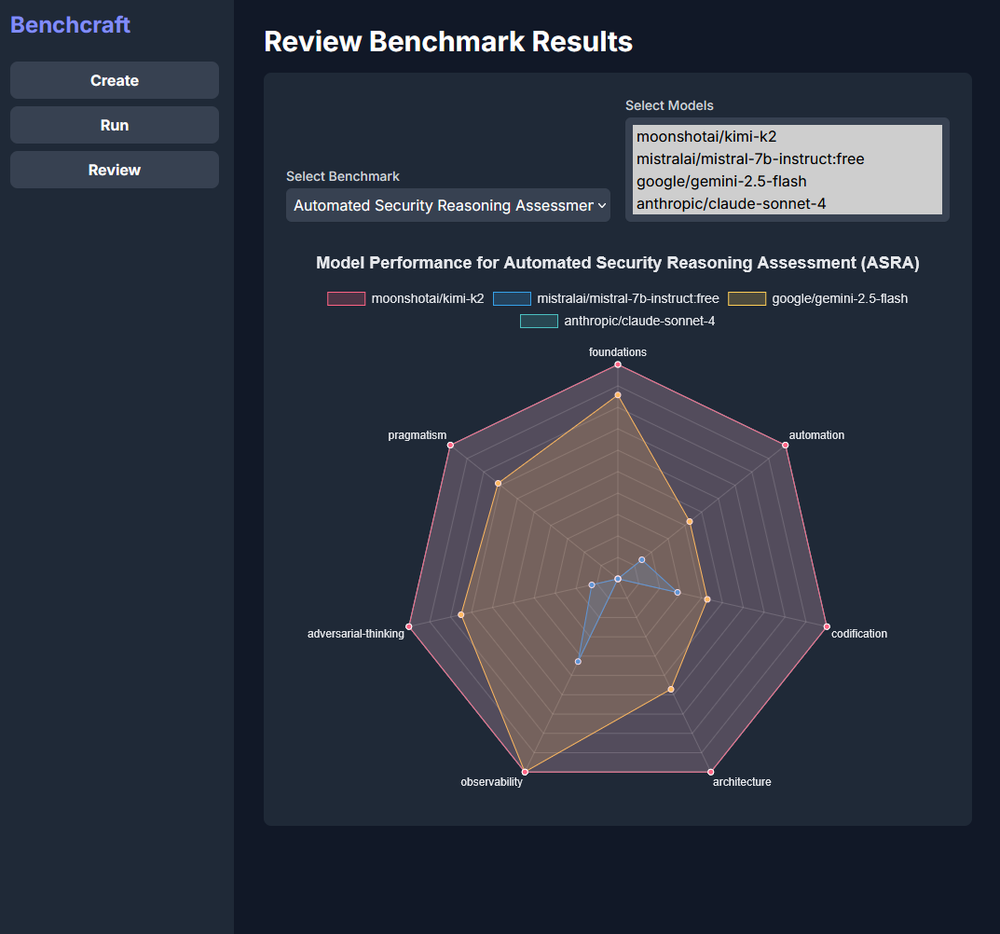Click the kimi-k2 data point at foundations

(x=617, y=364)
